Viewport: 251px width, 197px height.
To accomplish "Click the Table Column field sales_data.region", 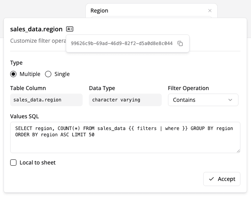I will (x=46, y=100).
